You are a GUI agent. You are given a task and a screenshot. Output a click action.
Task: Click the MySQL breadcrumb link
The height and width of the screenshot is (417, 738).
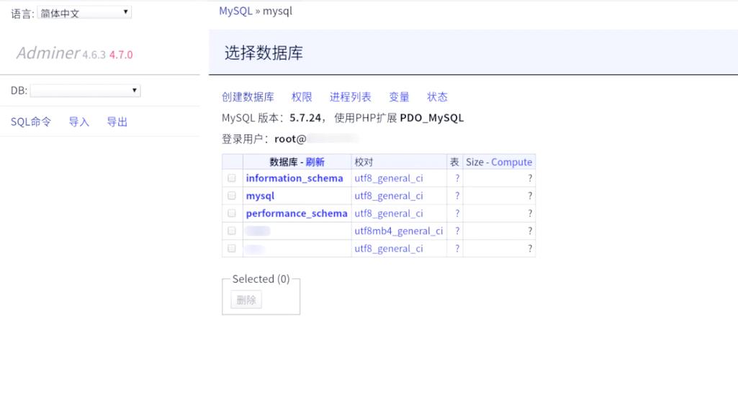236,11
